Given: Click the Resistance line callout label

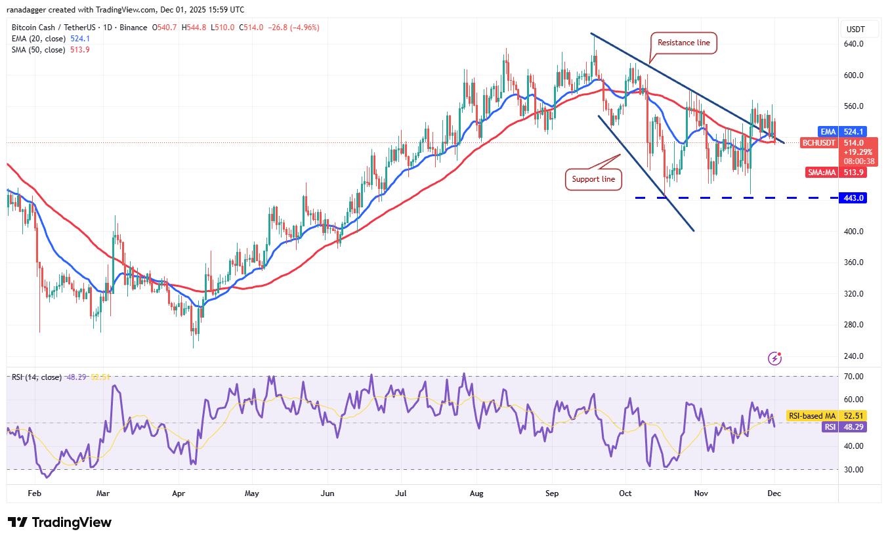Looking at the screenshot, I should (685, 43).
